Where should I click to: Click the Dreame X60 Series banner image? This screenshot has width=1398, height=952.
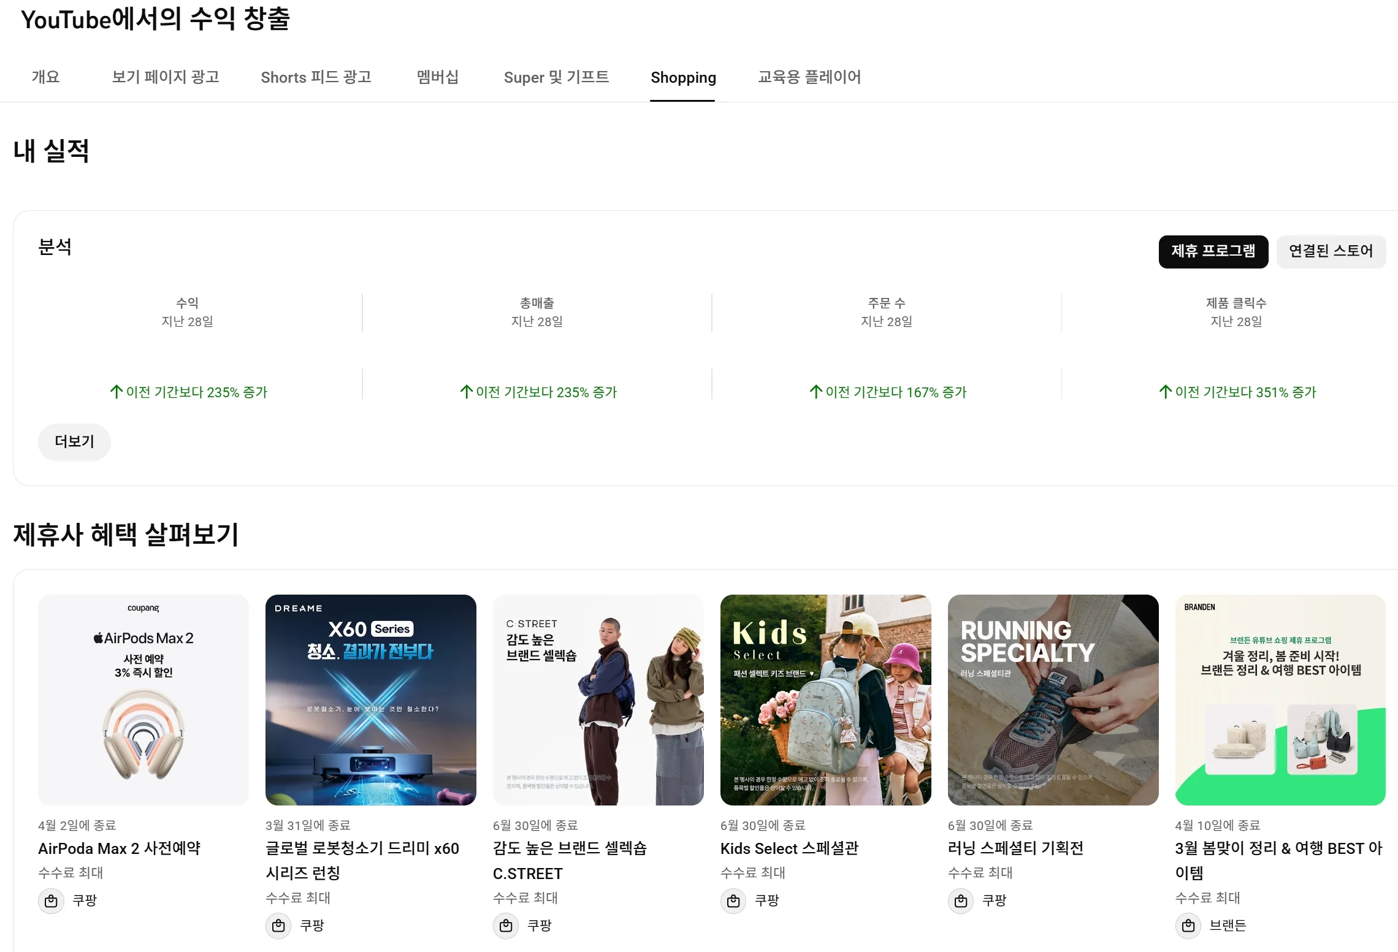[370, 700]
